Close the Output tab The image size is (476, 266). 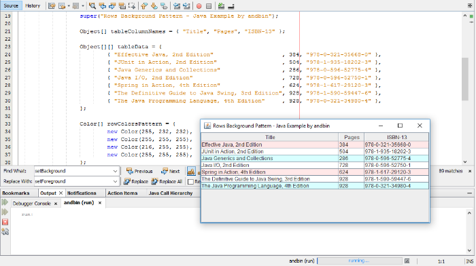61,193
